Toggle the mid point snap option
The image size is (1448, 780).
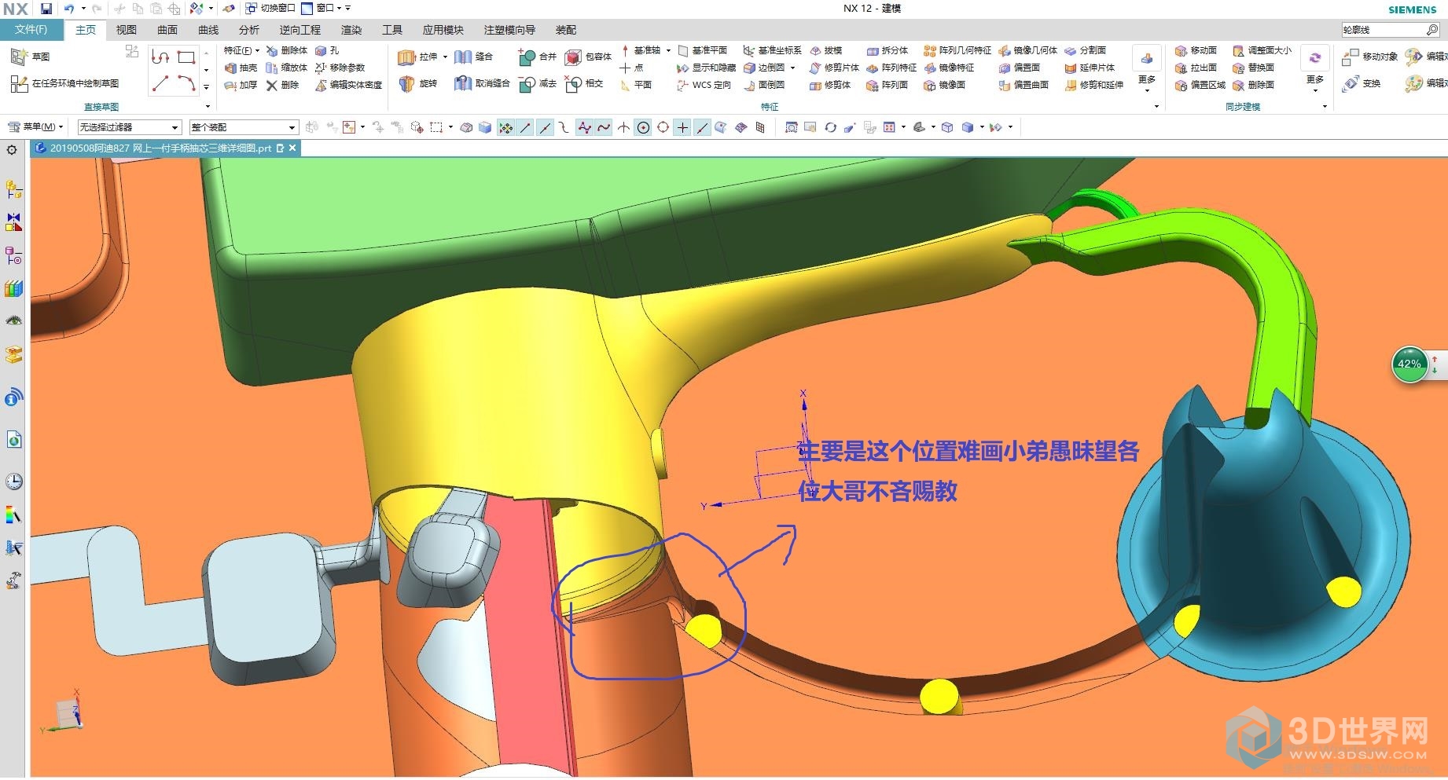(545, 127)
